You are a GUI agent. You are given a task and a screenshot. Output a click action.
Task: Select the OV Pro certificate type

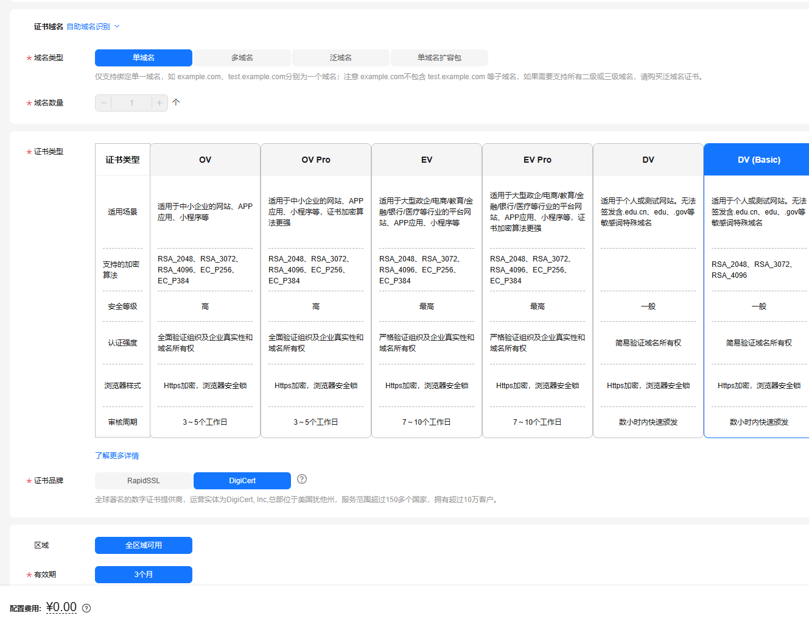[x=316, y=160]
